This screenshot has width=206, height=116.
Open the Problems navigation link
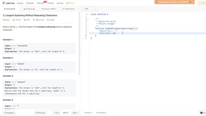tap(30, 3)
